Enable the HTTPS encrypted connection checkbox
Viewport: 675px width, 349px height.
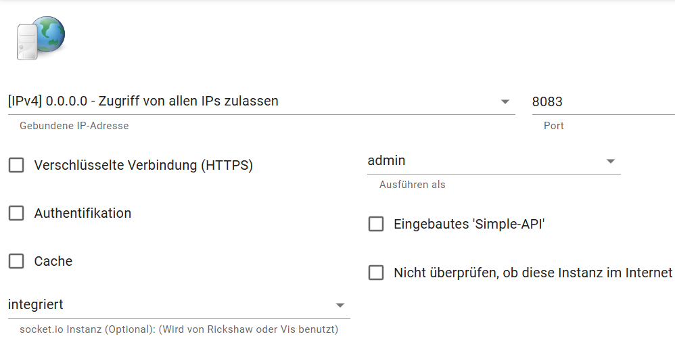click(16, 165)
